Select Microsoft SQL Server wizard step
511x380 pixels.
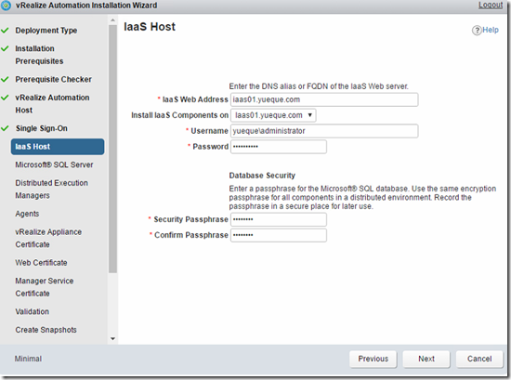click(x=54, y=164)
